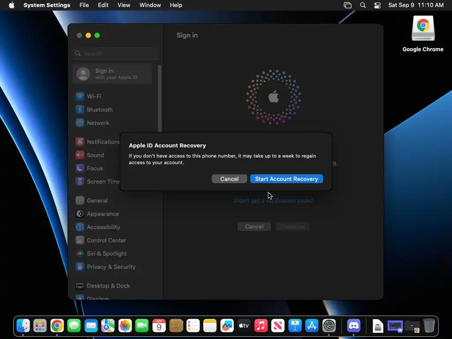The height and width of the screenshot is (339, 452).
Task: Click System Settings icon in the Dock
Action: click(x=329, y=326)
